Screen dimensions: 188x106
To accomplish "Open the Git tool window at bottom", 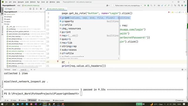I will click(x=6, y=100).
